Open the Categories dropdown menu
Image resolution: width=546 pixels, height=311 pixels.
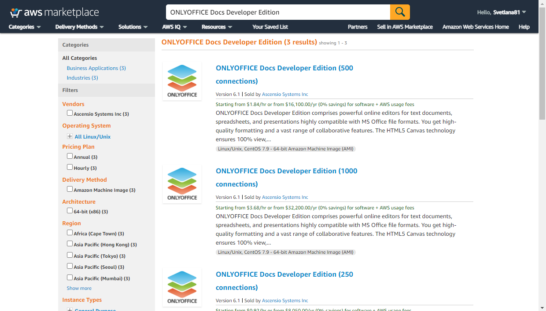tap(25, 27)
